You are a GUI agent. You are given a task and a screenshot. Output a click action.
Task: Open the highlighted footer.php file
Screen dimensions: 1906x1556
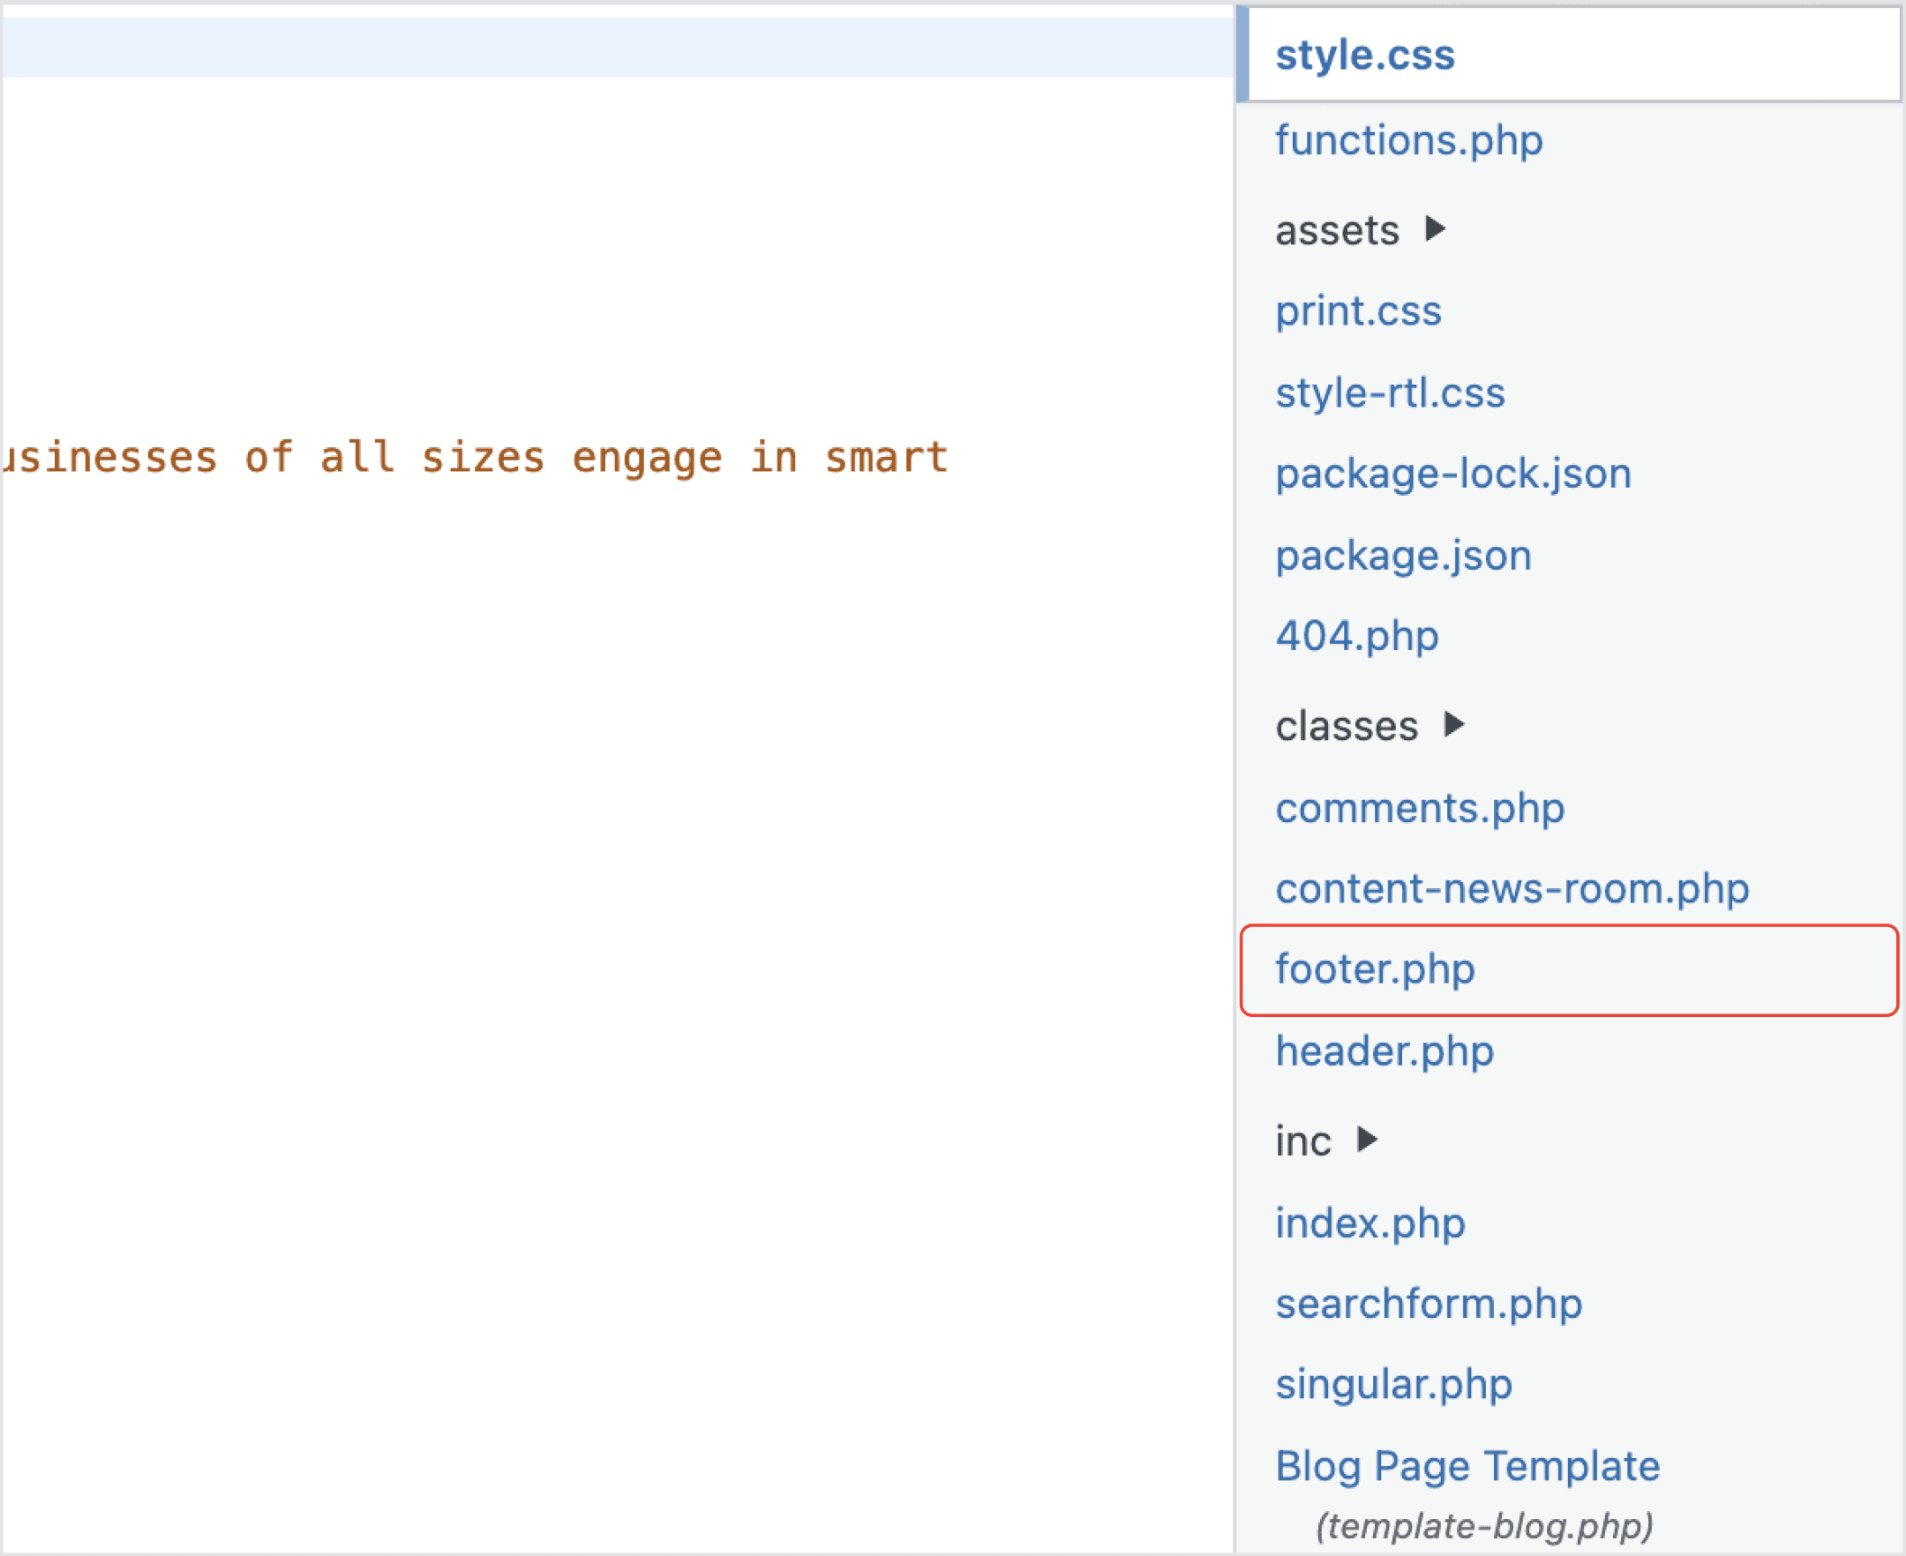[x=1375, y=969]
